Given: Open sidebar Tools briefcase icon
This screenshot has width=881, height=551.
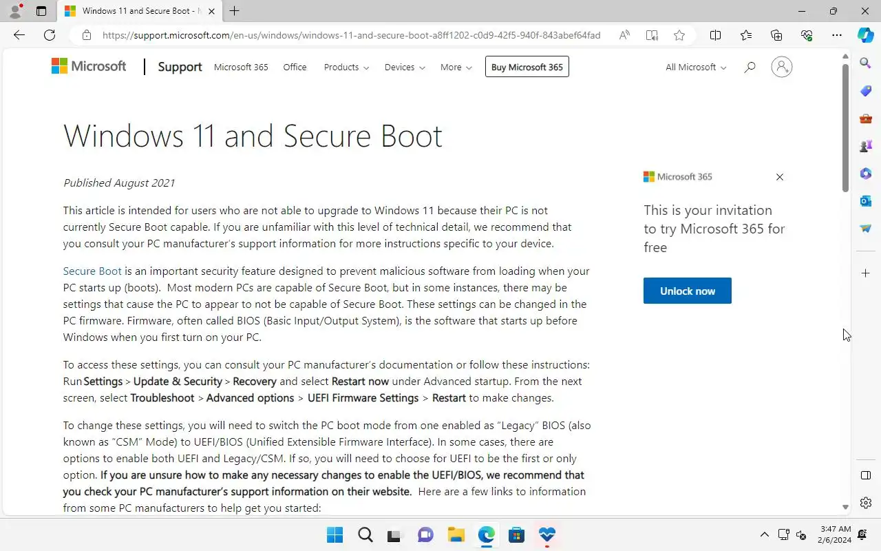Looking at the screenshot, I should [x=866, y=118].
